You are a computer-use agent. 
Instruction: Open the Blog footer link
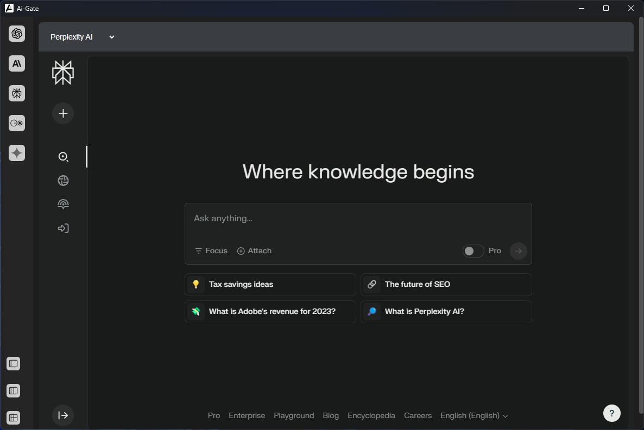(331, 416)
